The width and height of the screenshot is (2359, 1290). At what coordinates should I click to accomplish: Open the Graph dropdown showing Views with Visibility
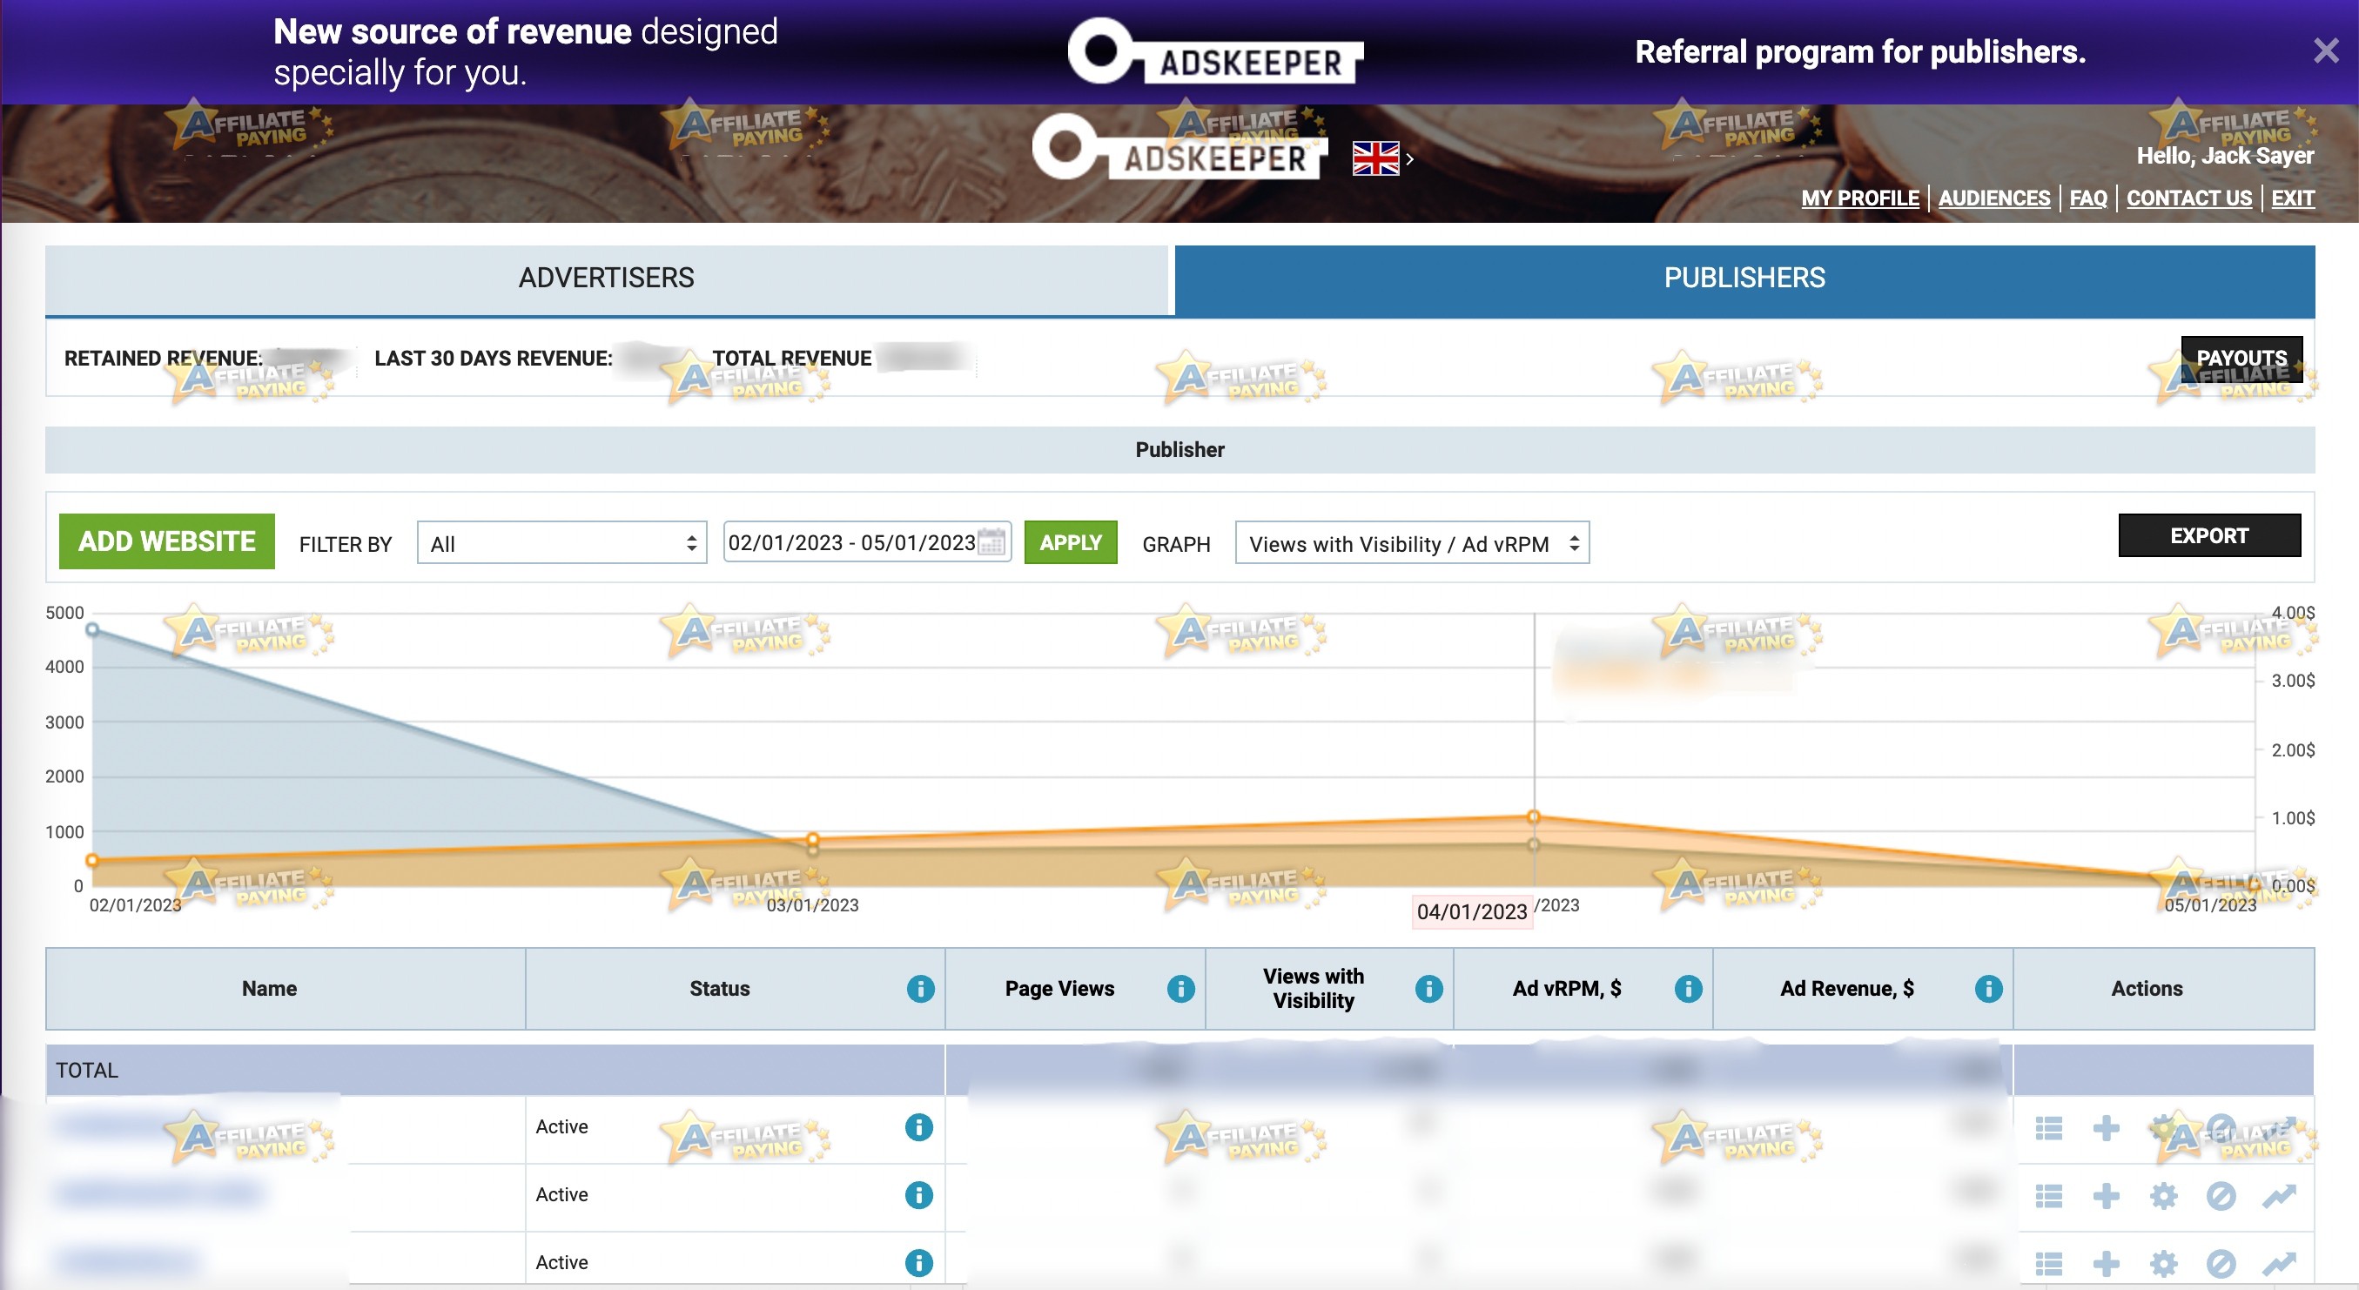(1411, 543)
